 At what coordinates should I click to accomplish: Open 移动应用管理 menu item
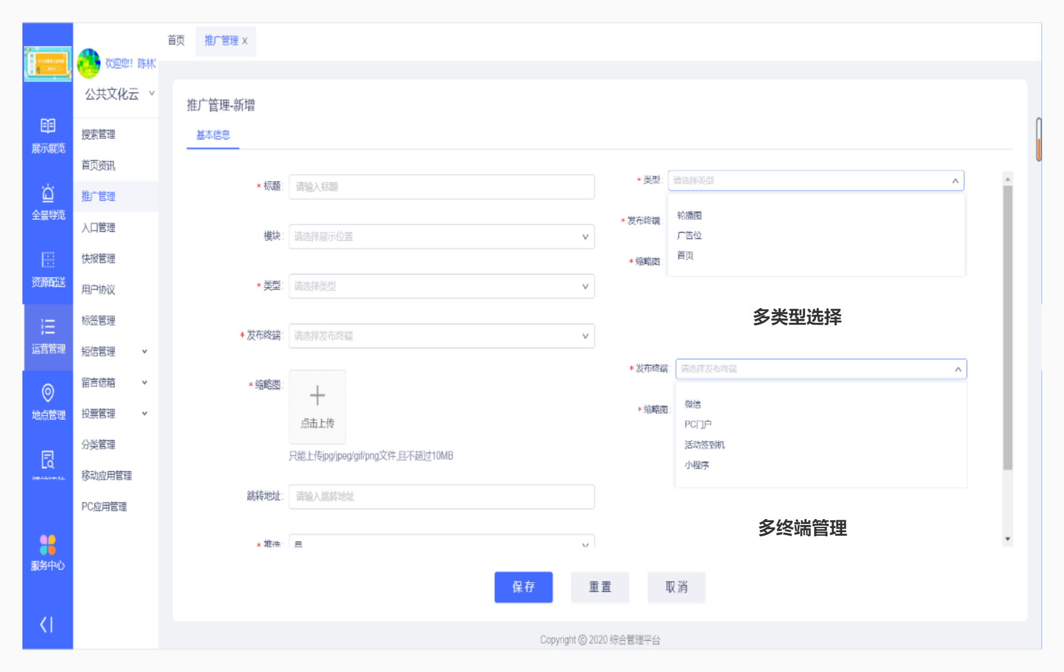point(107,475)
